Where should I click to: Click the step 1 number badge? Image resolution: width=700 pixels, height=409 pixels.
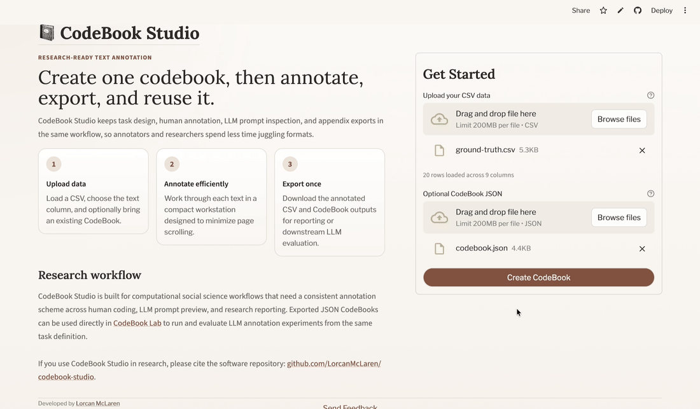point(53,164)
